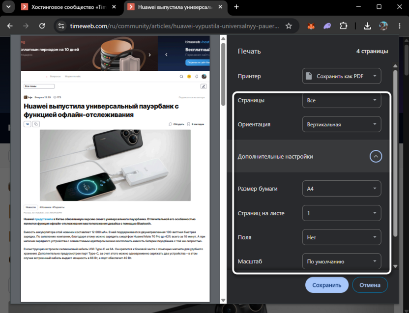The image size is (409, 313).
Task: Open the tab search dropdown arrow
Action: [x=8, y=7]
